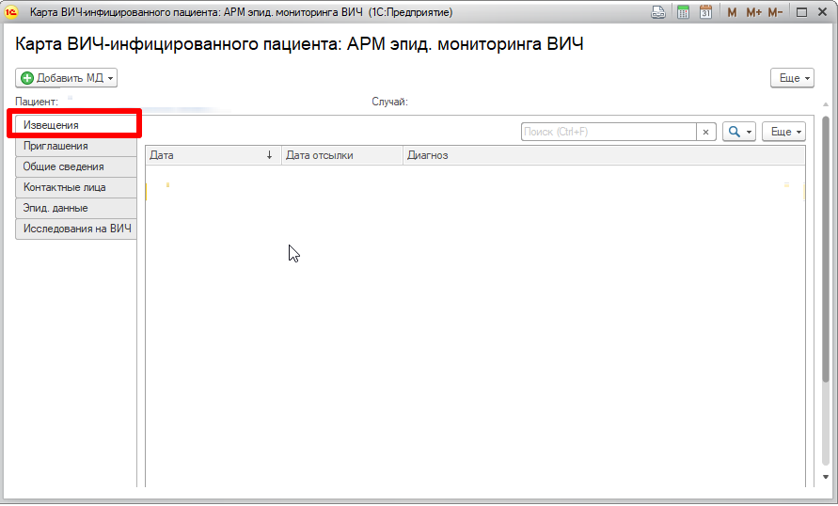The width and height of the screenshot is (838, 506).
Task: Click the magnifier search icon
Action: (735, 132)
